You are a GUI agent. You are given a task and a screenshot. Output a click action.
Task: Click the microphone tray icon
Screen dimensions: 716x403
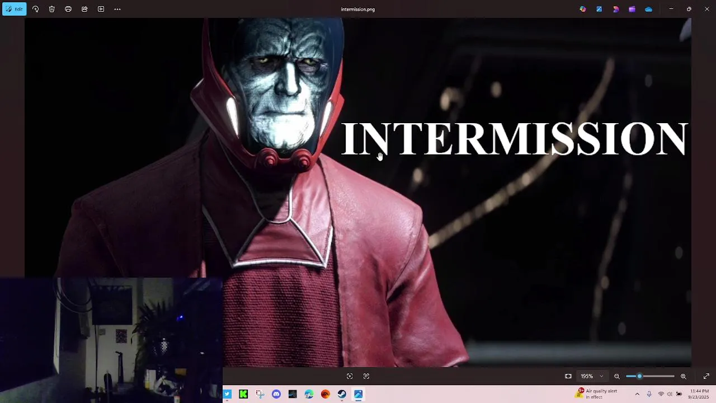tap(649, 394)
